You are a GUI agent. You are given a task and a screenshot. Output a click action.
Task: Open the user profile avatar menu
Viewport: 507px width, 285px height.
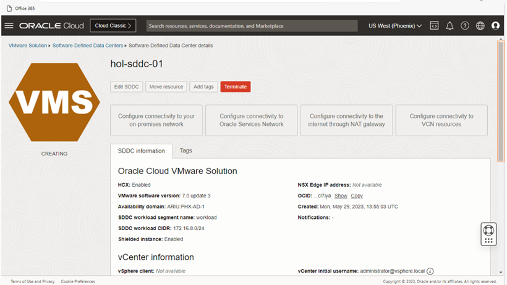pos(495,25)
